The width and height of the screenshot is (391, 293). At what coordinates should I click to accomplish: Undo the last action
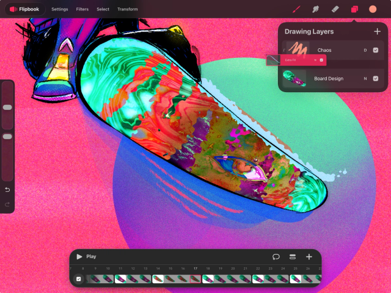click(7, 190)
